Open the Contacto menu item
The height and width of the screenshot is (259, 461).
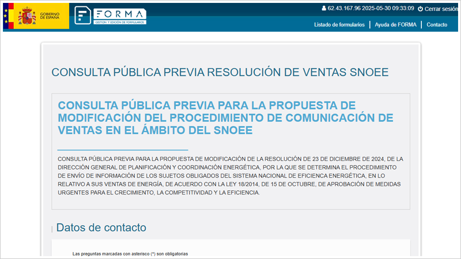pyautogui.click(x=437, y=25)
